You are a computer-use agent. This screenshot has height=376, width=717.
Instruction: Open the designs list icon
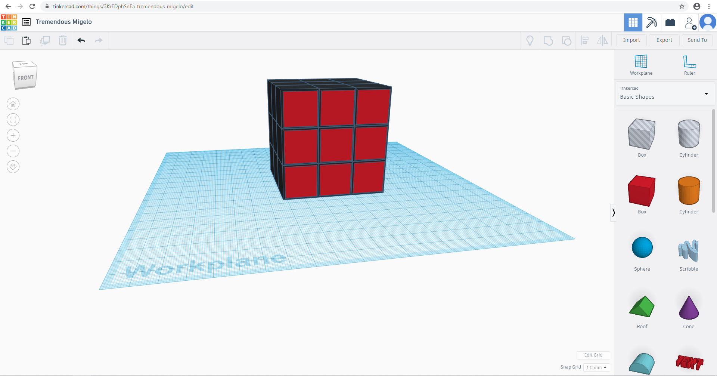(x=26, y=22)
